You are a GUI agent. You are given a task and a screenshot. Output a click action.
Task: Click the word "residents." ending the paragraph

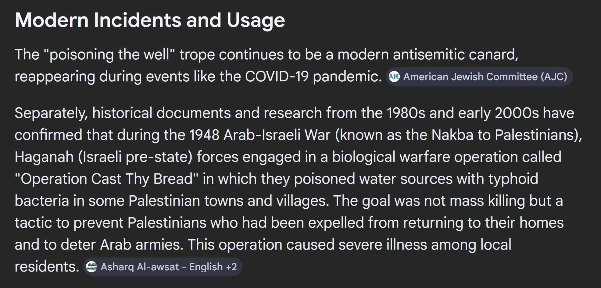(47, 267)
